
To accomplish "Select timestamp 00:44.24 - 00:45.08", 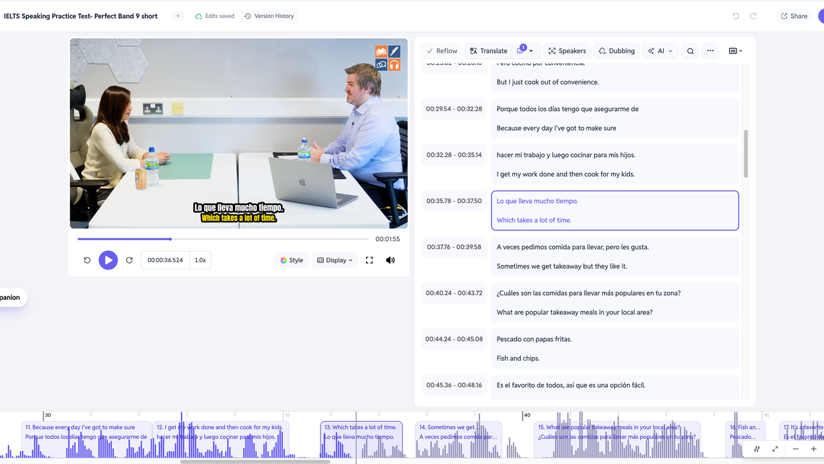I will (x=454, y=339).
